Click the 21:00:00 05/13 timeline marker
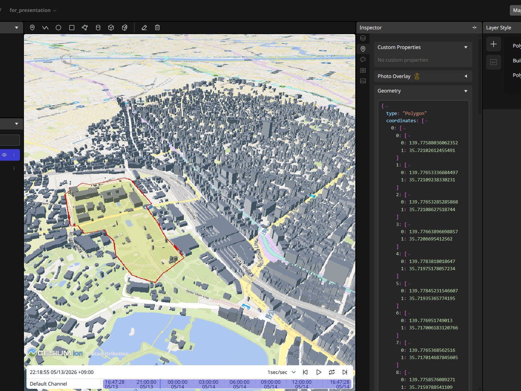This screenshot has width=521, height=391. 146,384
